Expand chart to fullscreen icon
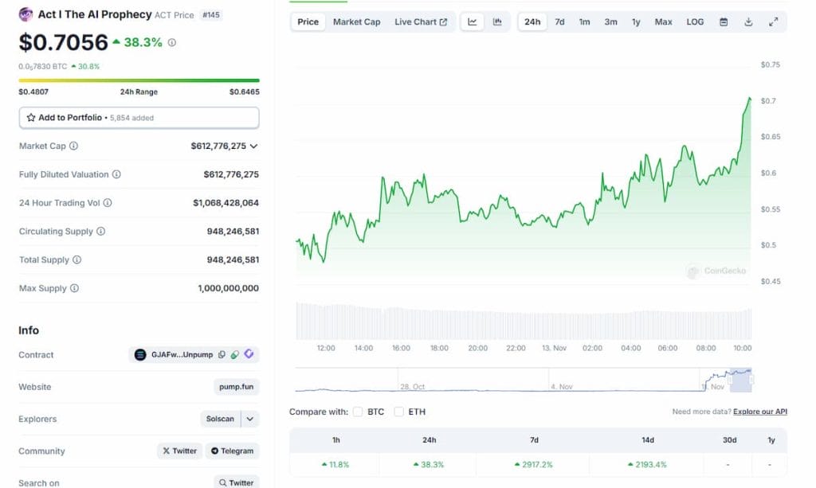The image size is (816, 488). (773, 21)
